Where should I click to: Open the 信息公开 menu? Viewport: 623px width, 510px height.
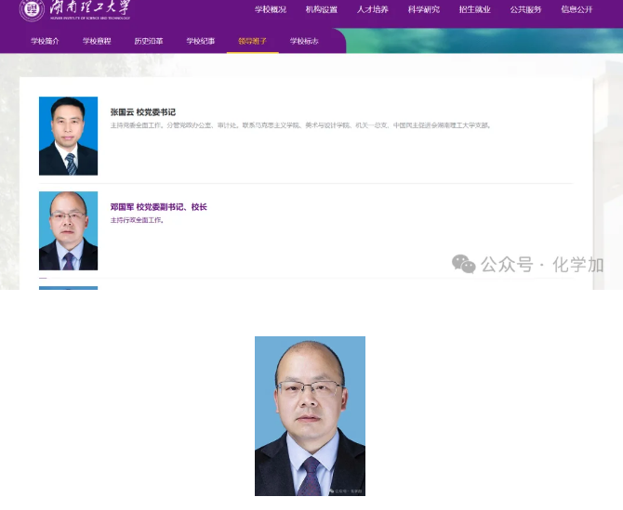577,9
